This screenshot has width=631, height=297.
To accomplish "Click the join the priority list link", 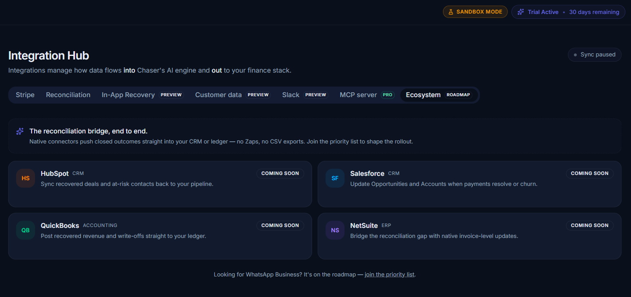I will tap(390, 275).
